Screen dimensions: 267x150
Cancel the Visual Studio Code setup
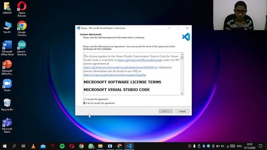(x=182, y=111)
